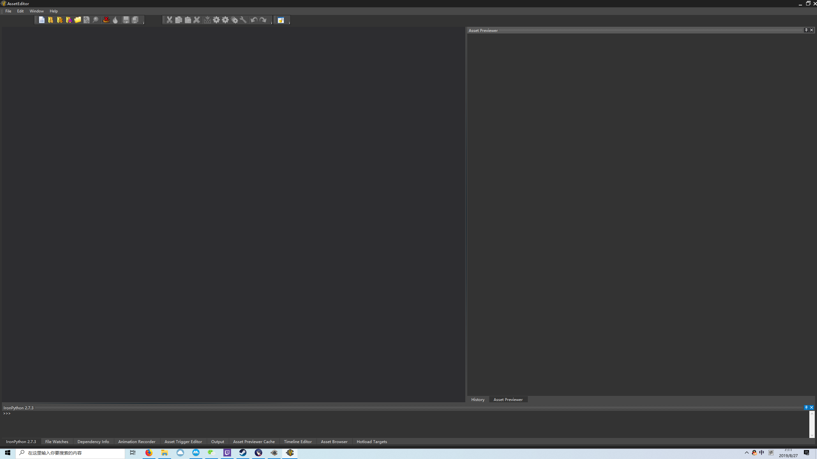The width and height of the screenshot is (817, 459).
Task: Open the Edit menu
Action: [x=20, y=11]
